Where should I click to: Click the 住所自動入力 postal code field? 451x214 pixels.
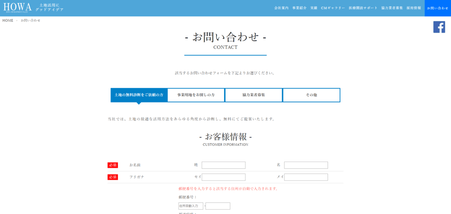tap(191, 206)
